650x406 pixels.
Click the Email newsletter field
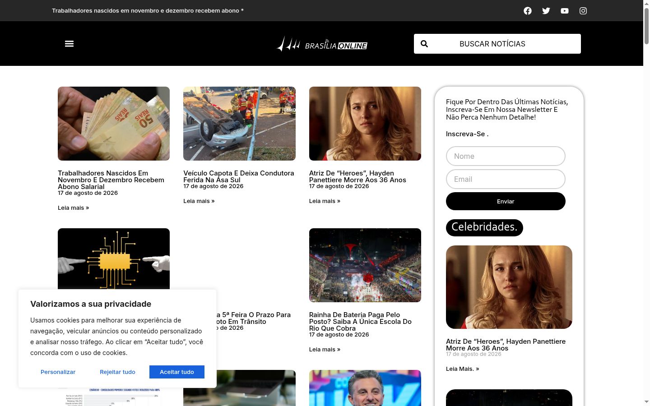point(506,179)
